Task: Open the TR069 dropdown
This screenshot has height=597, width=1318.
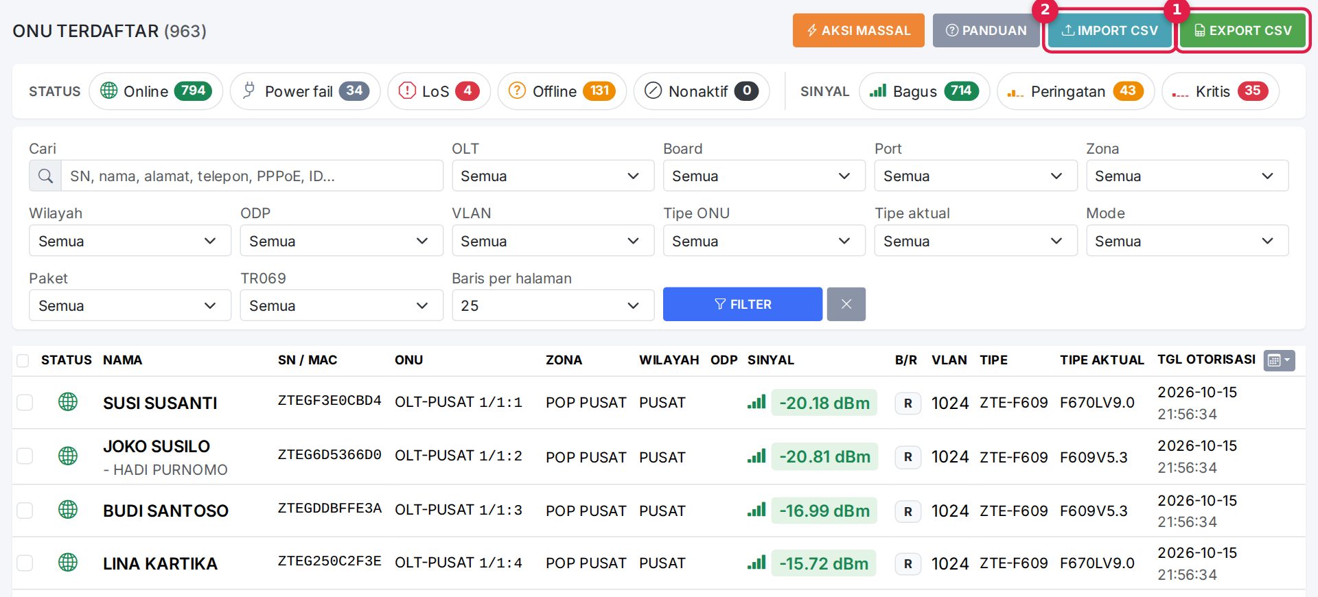Action: coord(341,305)
